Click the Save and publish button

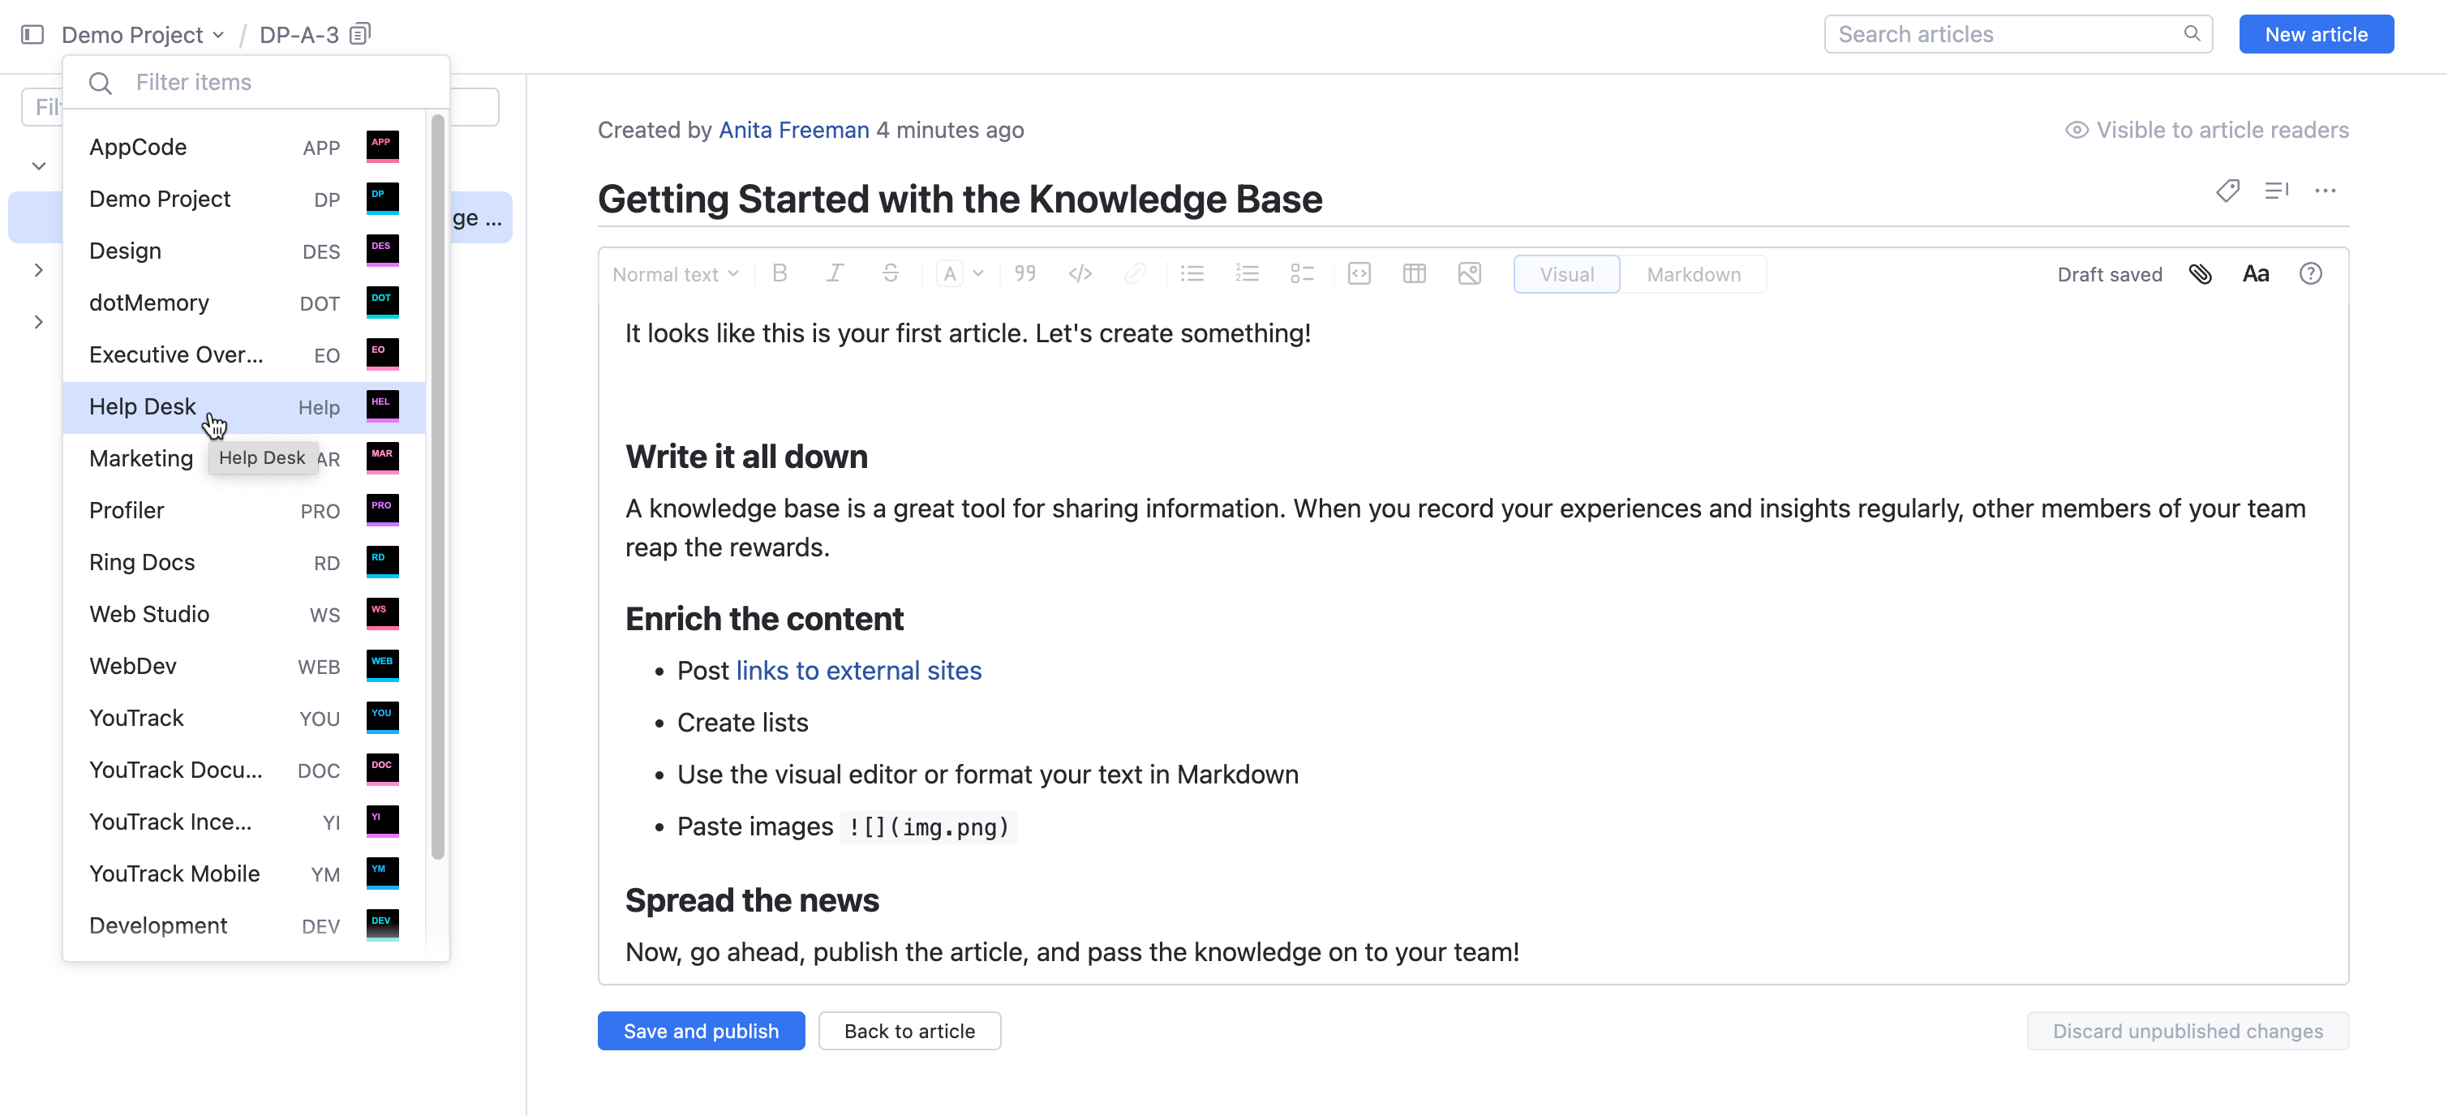point(700,1031)
